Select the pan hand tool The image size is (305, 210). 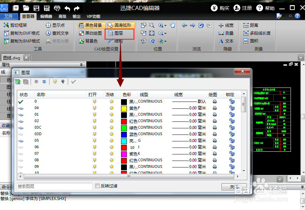[173, 25]
